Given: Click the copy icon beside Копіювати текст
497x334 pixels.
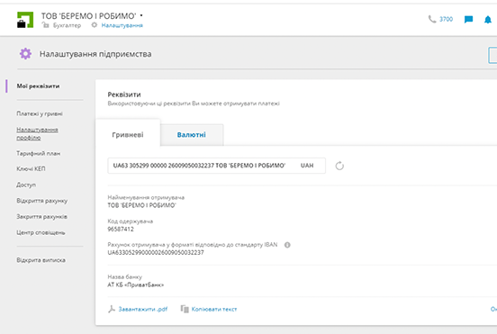Looking at the screenshot, I should coord(185,309).
